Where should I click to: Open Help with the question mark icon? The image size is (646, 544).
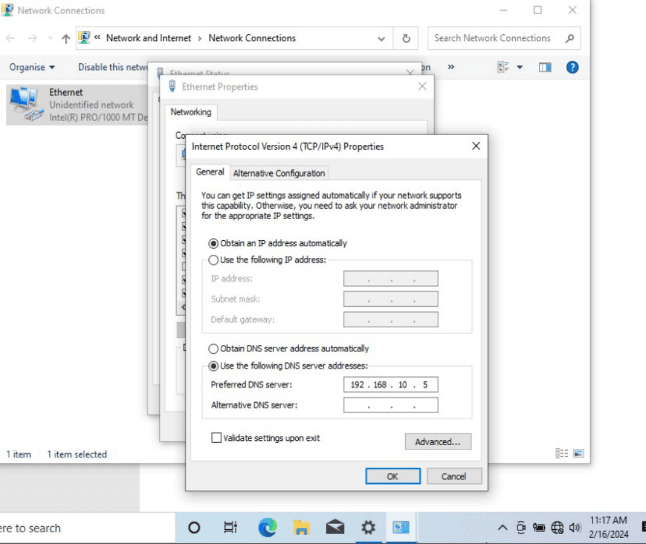[572, 67]
